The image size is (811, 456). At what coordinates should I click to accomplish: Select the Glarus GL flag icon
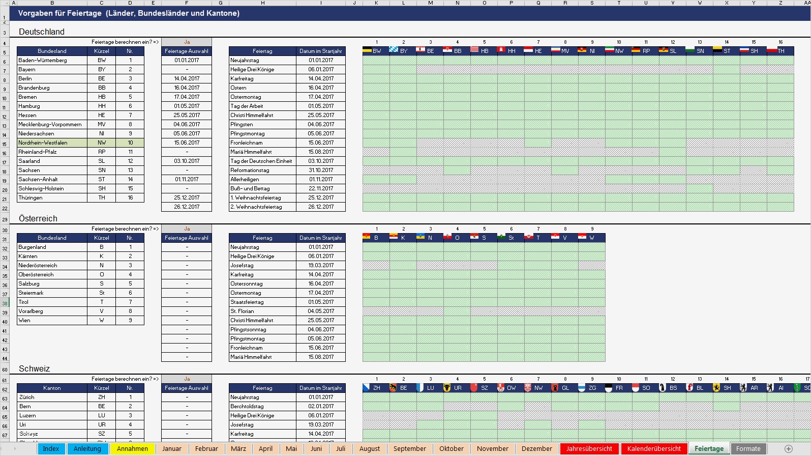[555, 387]
